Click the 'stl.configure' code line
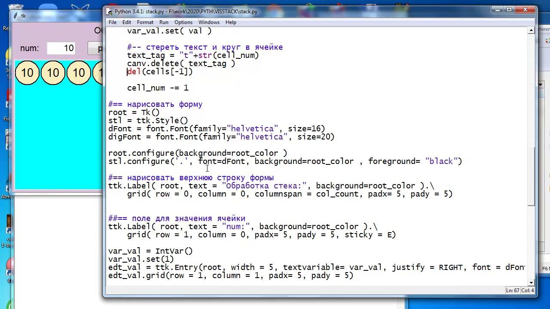The image size is (550, 309). point(285,161)
